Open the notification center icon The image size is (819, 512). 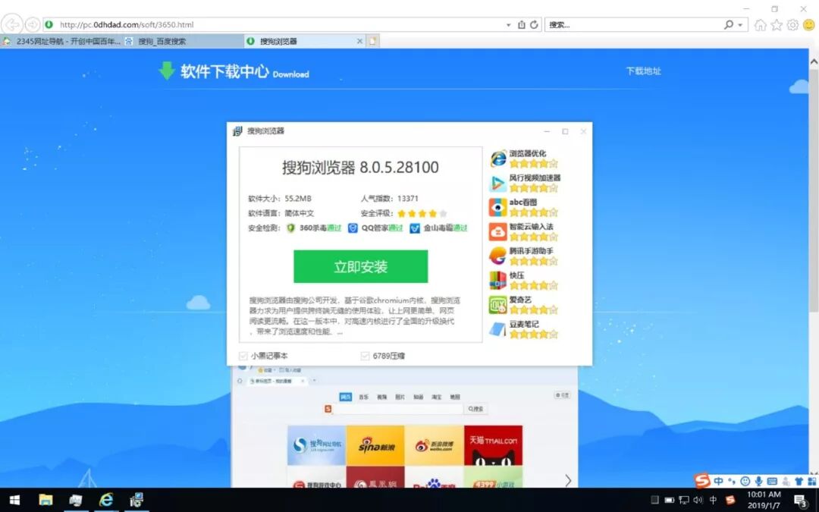(801, 501)
